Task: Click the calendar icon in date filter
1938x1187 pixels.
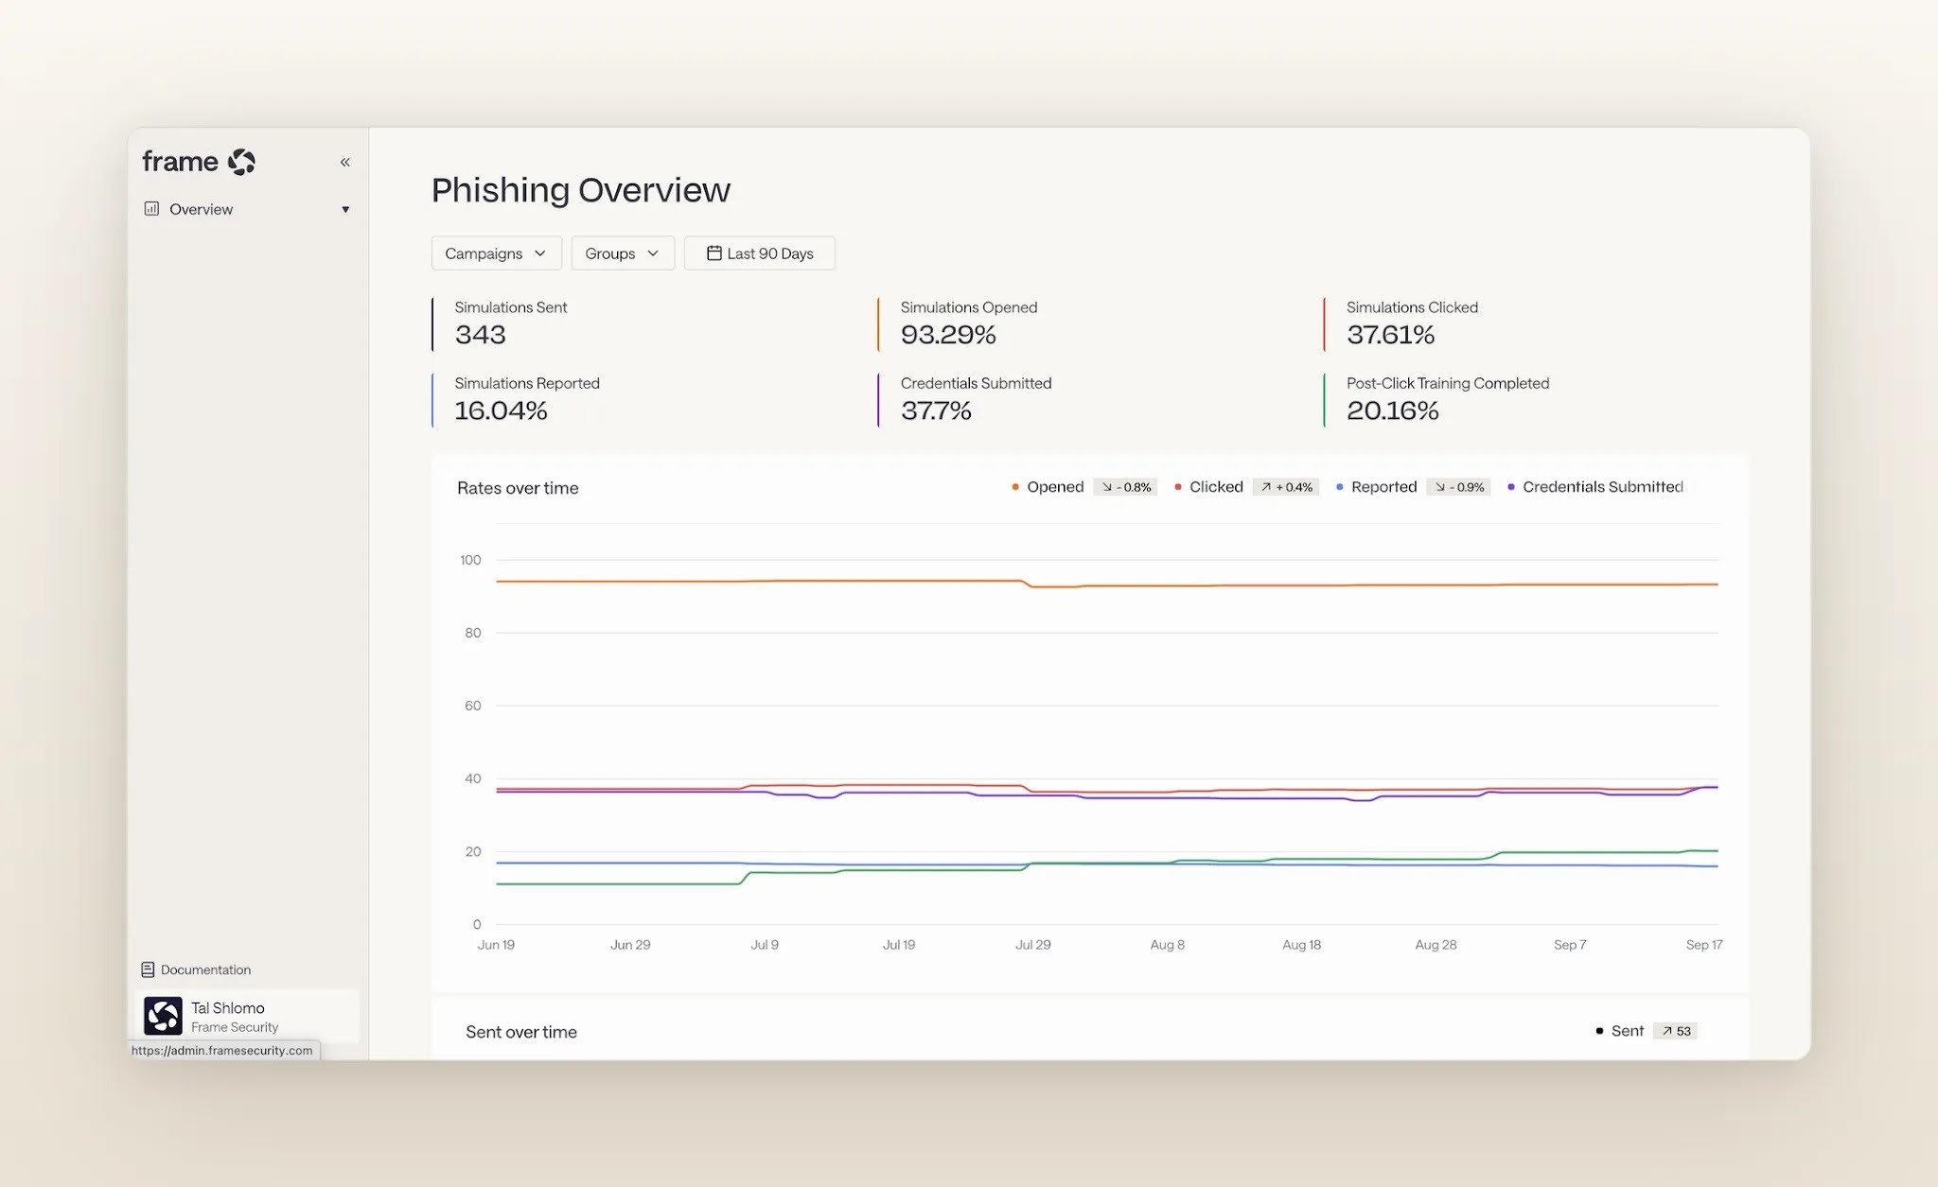Action: point(714,253)
